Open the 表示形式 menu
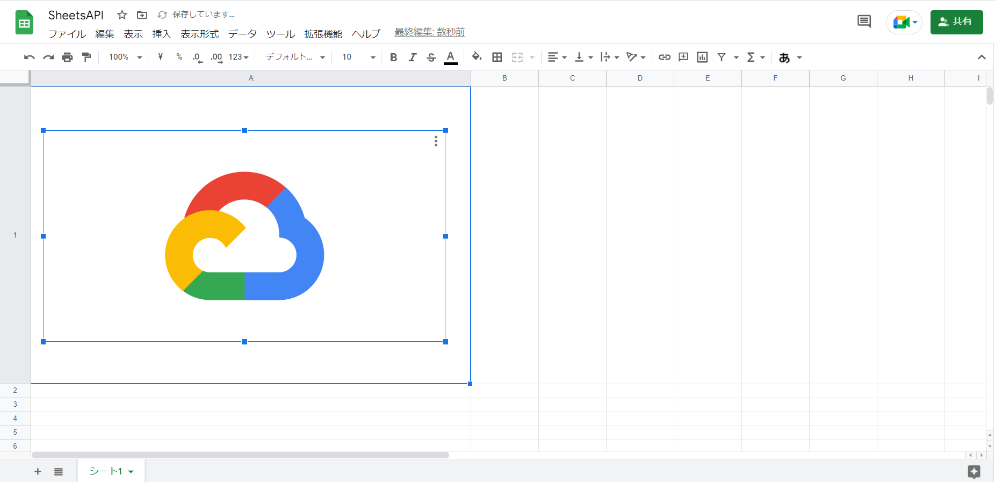995x482 pixels. pyautogui.click(x=200, y=34)
